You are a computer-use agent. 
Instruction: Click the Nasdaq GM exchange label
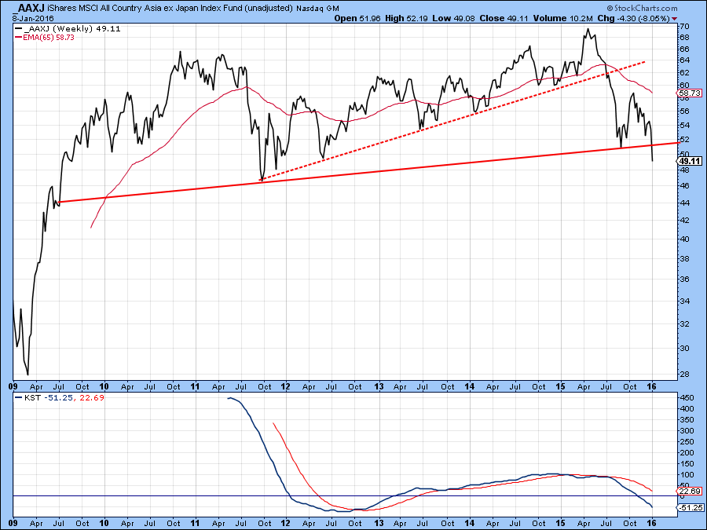point(317,9)
